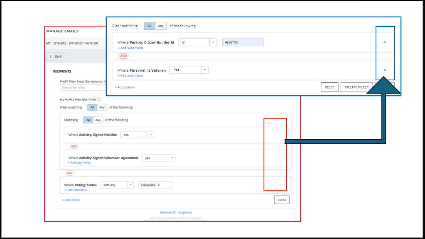Screen dimensions: 425x239
Task: Switch the Recipients filter matching to Any
Action: click(102, 107)
